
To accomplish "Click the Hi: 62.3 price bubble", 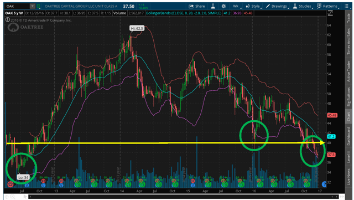I will (x=137, y=28).
